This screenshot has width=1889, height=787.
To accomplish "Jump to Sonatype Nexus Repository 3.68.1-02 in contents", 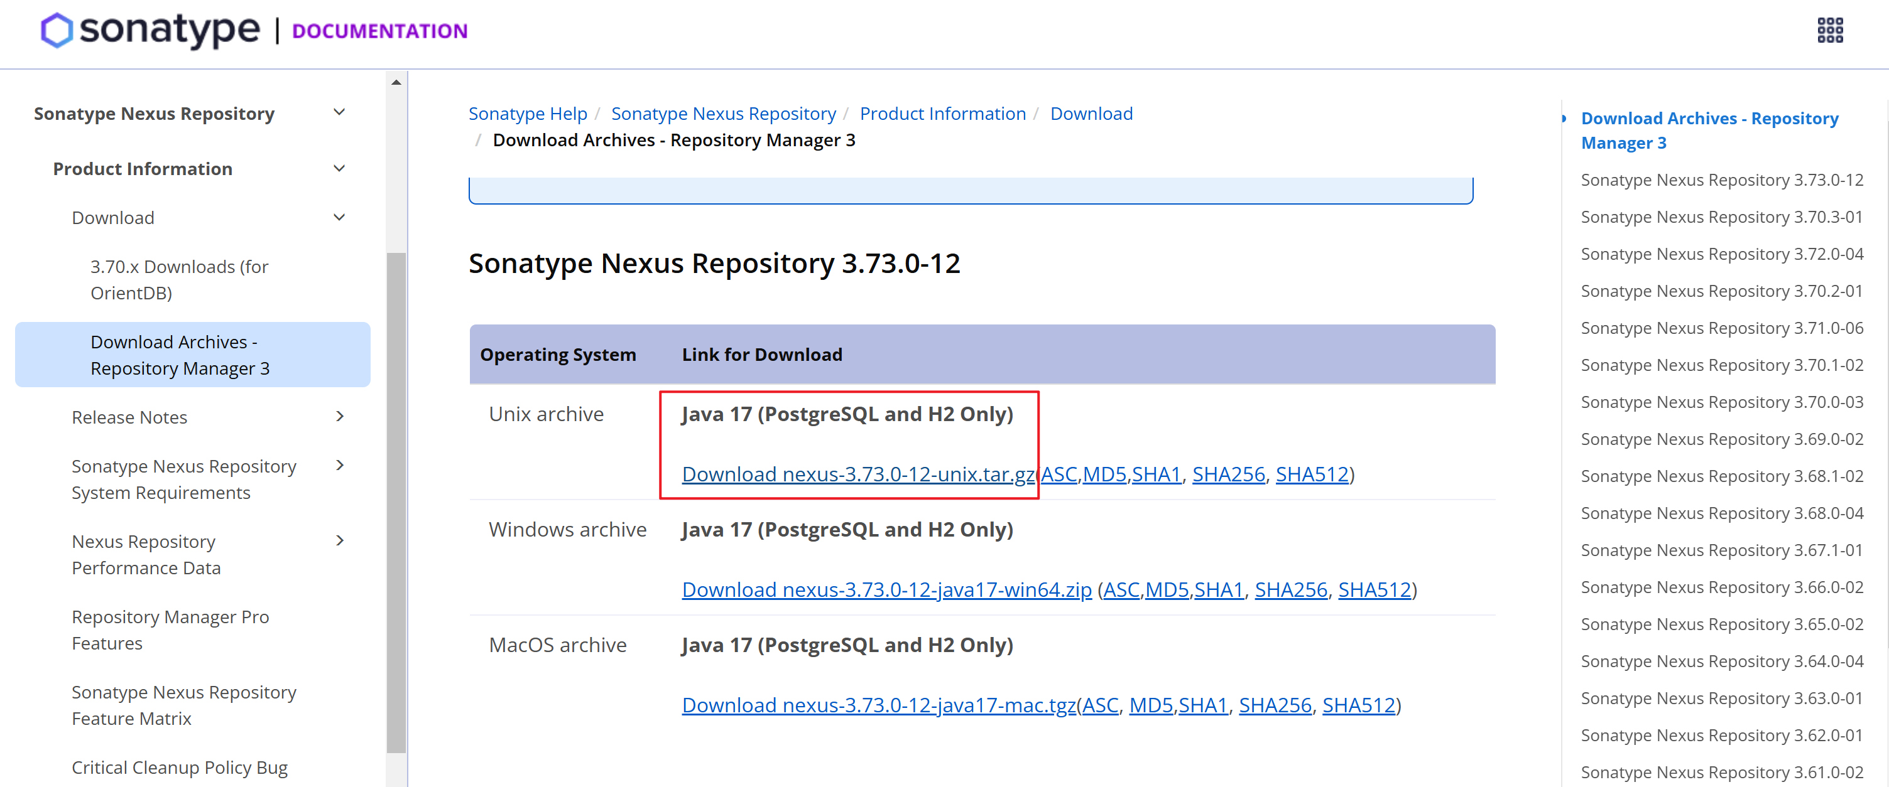I will pyautogui.click(x=1722, y=476).
